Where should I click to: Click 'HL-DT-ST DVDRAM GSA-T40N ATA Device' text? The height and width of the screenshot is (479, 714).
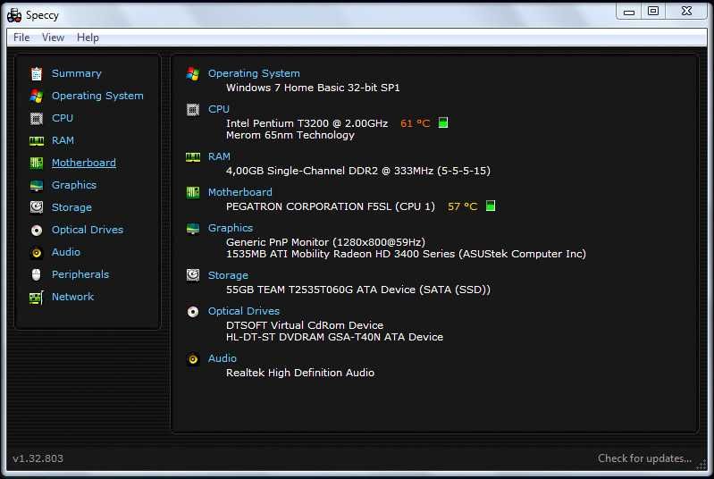tap(335, 337)
